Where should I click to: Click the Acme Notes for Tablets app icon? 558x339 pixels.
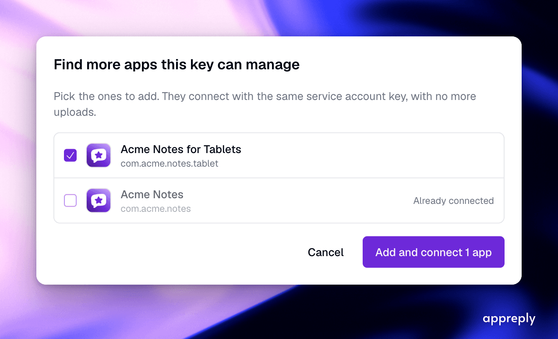[x=99, y=155]
